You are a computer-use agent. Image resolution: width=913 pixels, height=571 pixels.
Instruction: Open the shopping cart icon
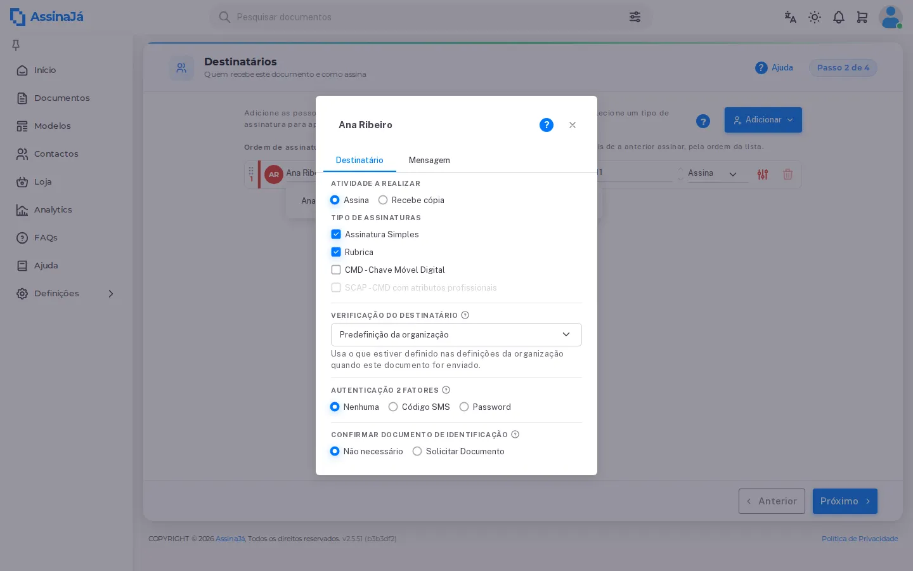point(862,17)
